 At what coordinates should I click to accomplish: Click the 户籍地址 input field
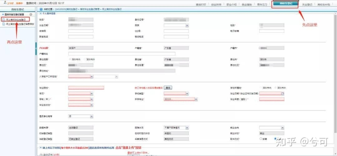[x=122, y=54]
